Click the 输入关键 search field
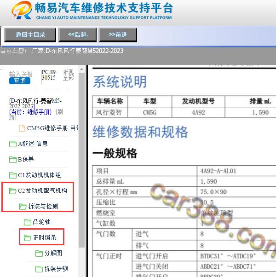Image resolution: width=276 pixels, height=277 pixels. (x=21, y=74)
